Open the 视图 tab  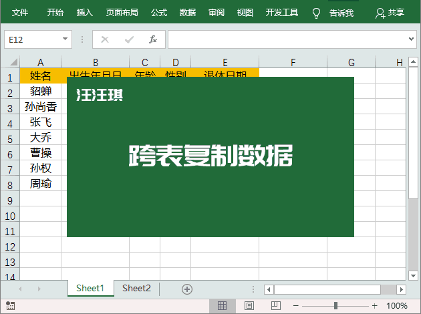245,12
